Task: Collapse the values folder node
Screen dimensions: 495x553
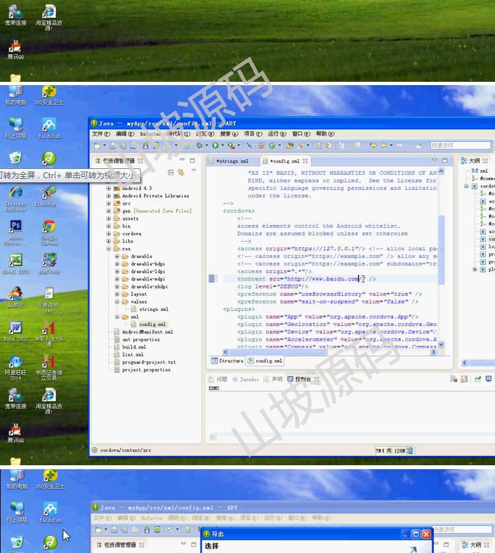Action: (117, 302)
